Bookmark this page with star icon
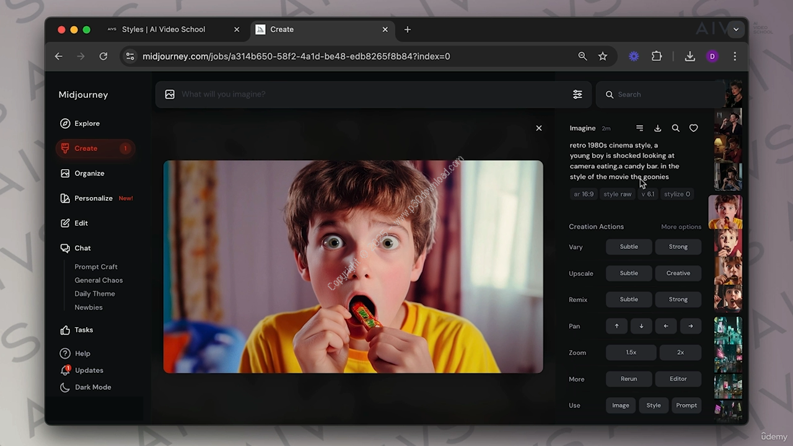 tap(603, 56)
